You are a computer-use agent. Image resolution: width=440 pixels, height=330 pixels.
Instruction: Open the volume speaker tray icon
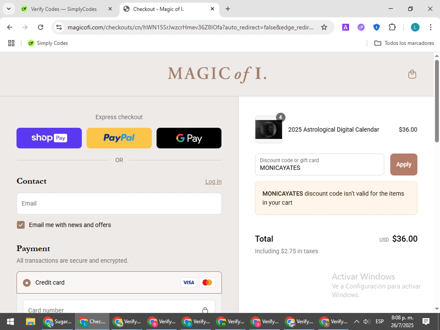coord(367,322)
